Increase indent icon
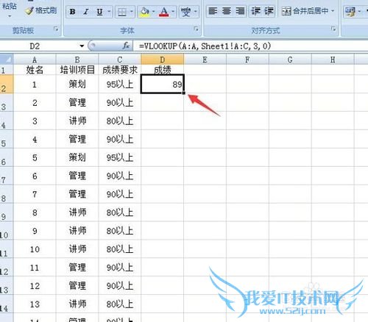The width and height of the screenshot is (368, 322). click(x=269, y=11)
